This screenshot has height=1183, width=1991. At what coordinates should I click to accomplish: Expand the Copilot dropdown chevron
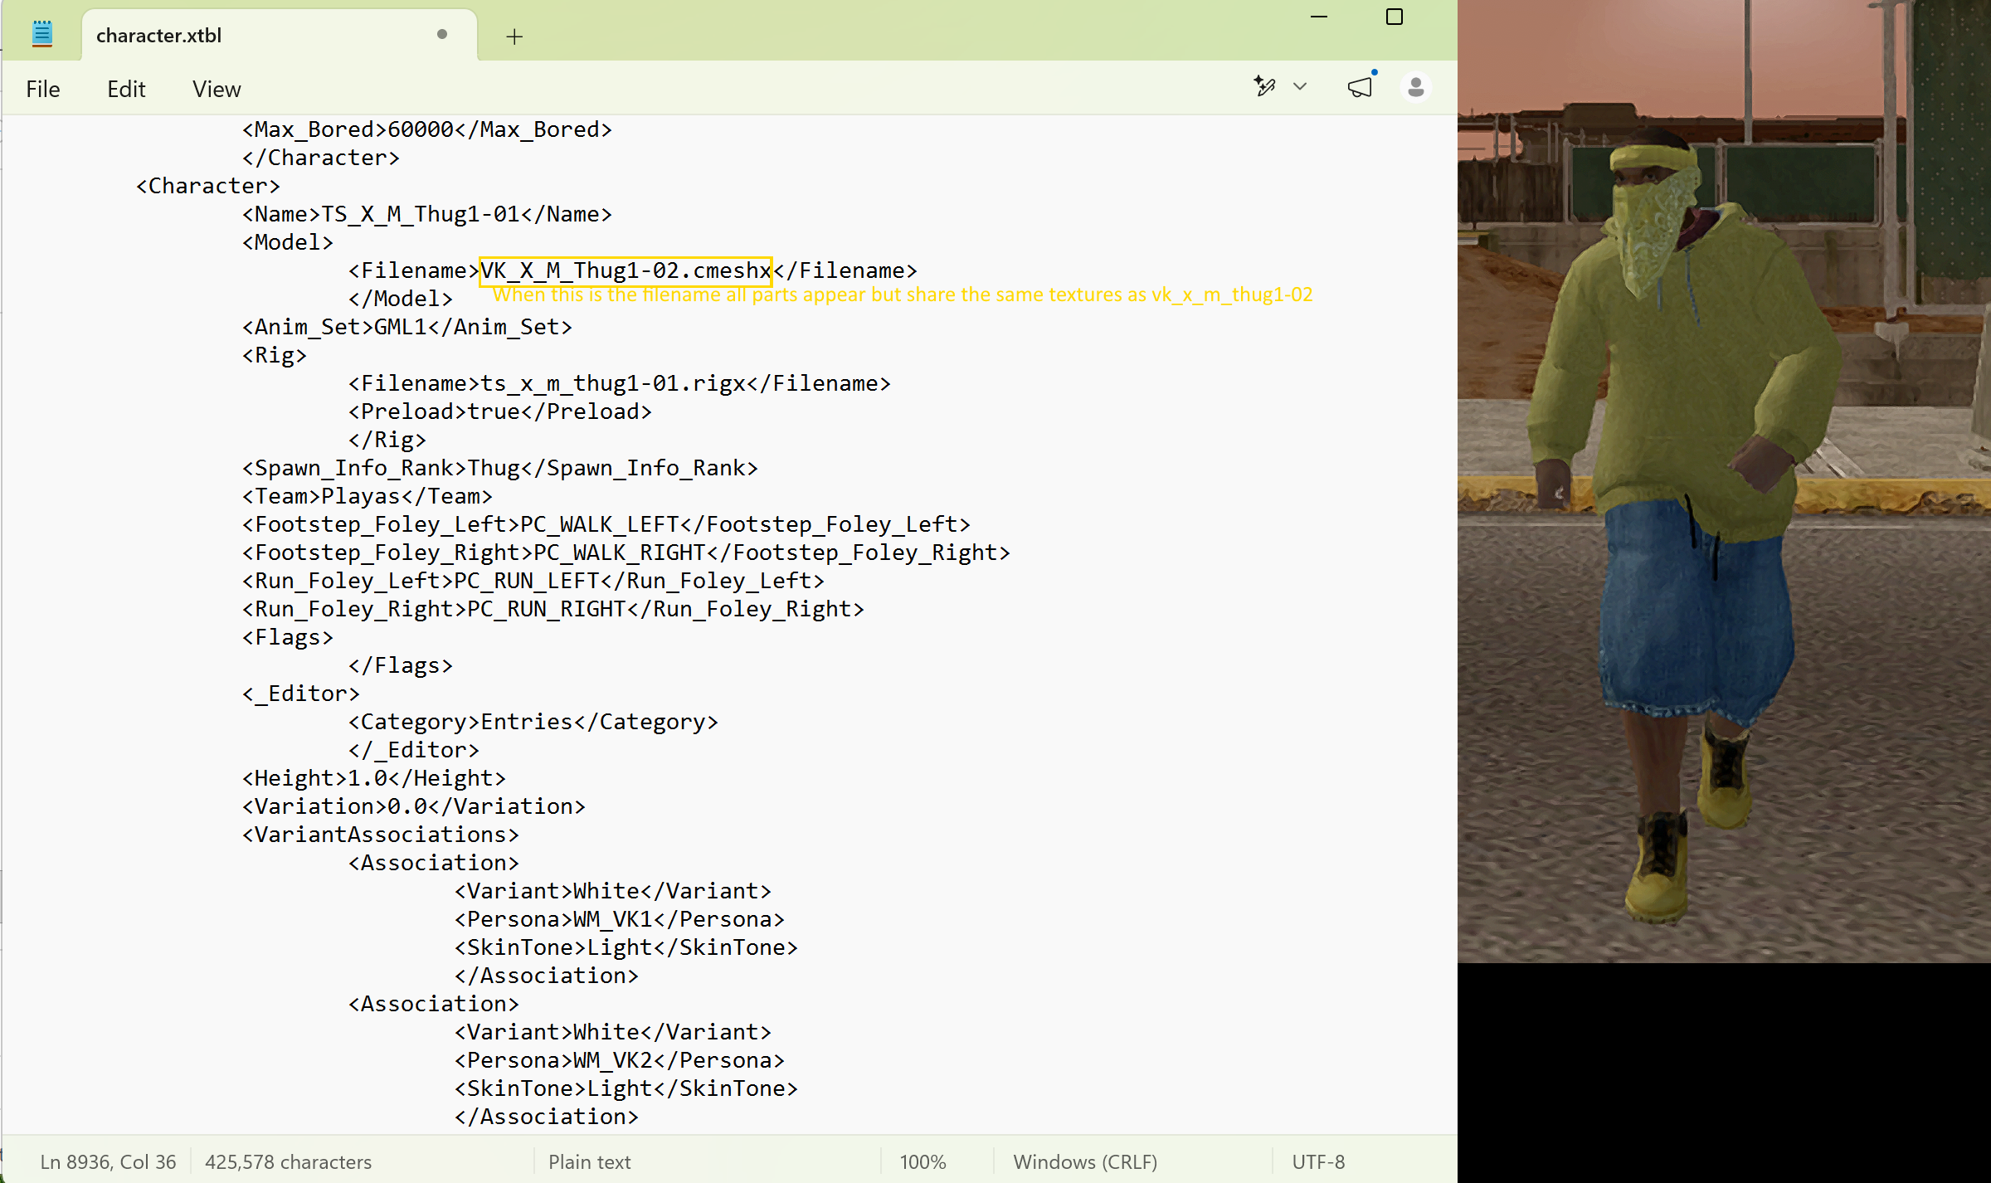coord(1300,86)
